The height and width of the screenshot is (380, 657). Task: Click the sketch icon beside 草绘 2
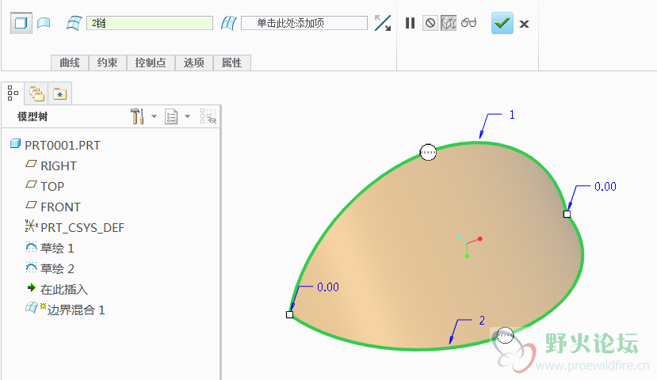32,268
